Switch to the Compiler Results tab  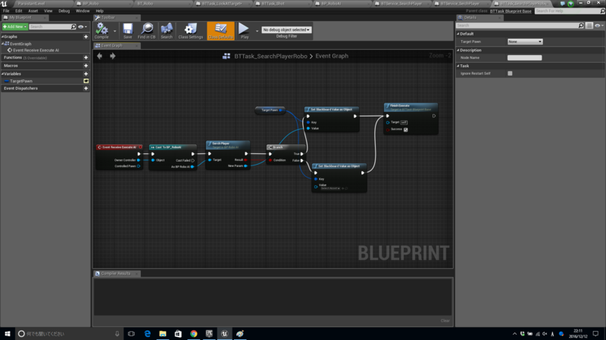[x=116, y=274]
